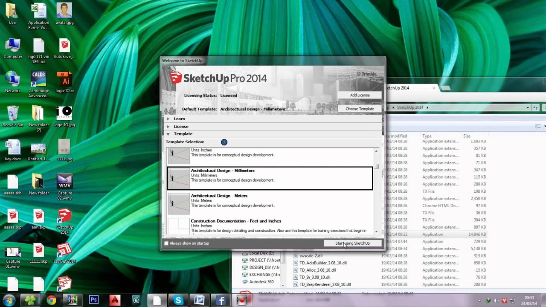Show hidden system tray icons arrow

coord(480,300)
